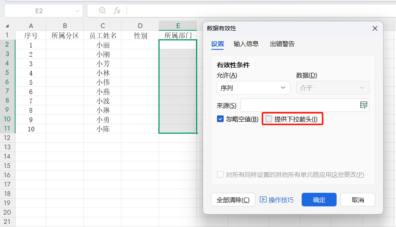The image size is (396, 227).
Task: Click the range selector icon beside 来源
Action: point(364,105)
